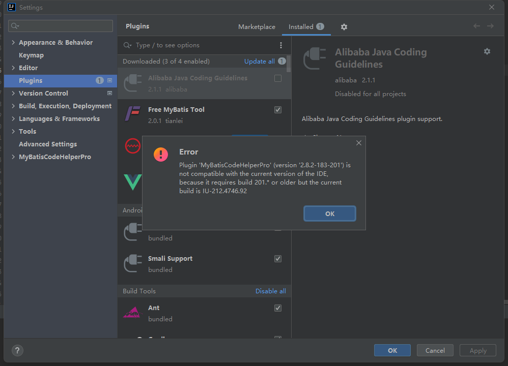The height and width of the screenshot is (366, 508).
Task: Open Advanced Settings
Action: pos(48,144)
